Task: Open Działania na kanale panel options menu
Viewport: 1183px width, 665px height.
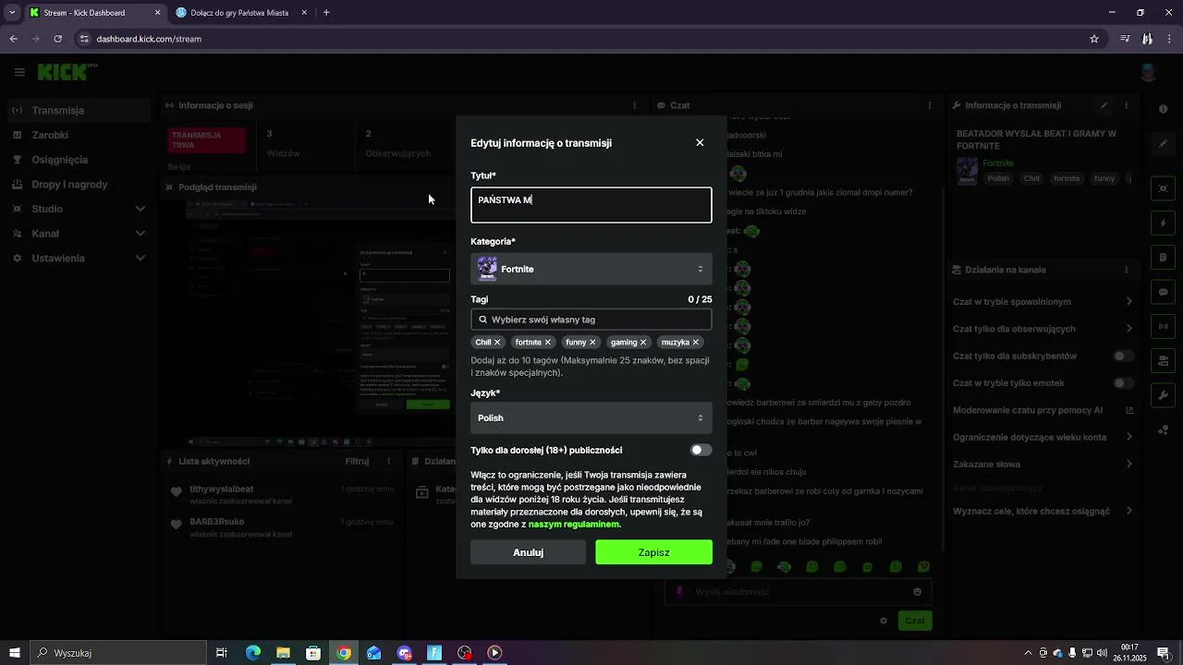Action: point(1126,270)
